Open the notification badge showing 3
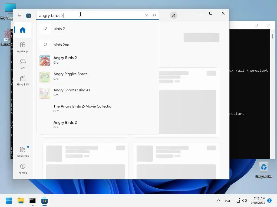Screen dimensions: 277x207 tap(269, 201)
